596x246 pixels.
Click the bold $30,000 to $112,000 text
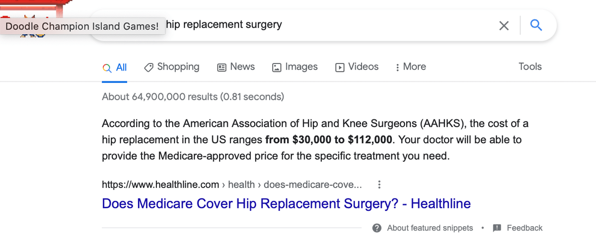[x=329, y=140]
